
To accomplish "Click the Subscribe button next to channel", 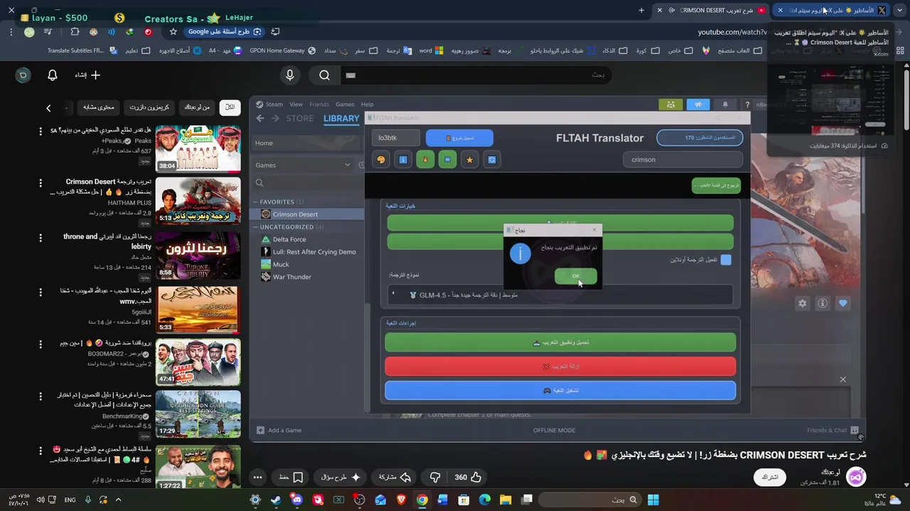I will click(x=770, y=477).
